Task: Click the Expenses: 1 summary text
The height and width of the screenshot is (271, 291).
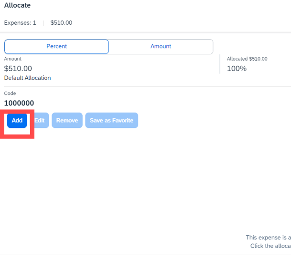Action: click(20, 22)
